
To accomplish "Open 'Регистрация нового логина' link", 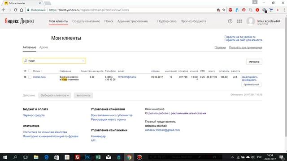I will point(108,119).
